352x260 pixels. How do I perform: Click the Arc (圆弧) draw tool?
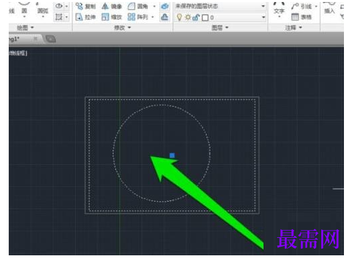click(42, 9)
